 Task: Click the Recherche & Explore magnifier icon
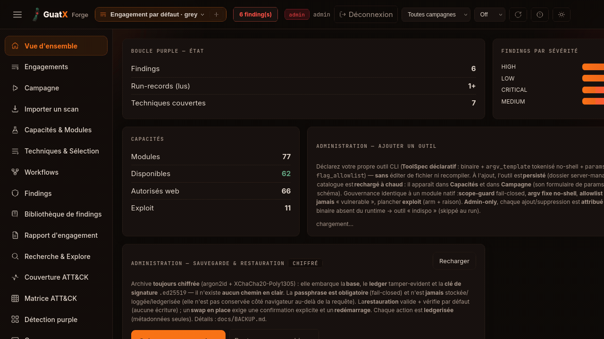(15, 257)
